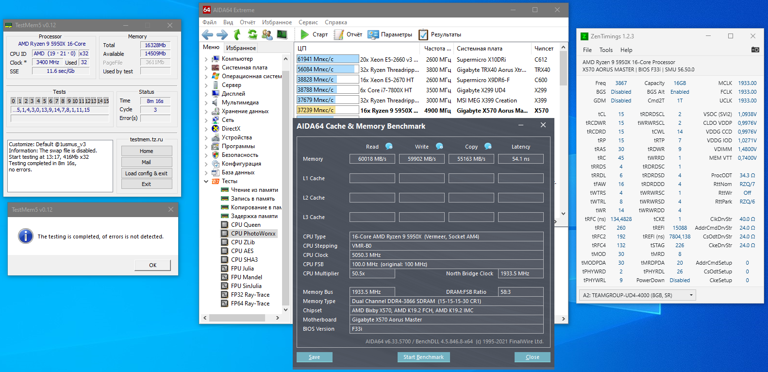The height and width of the screenshot is (372, 768).
Task: Open the Tools menu in ZenTimings
Action: click(x=606, y=50)
